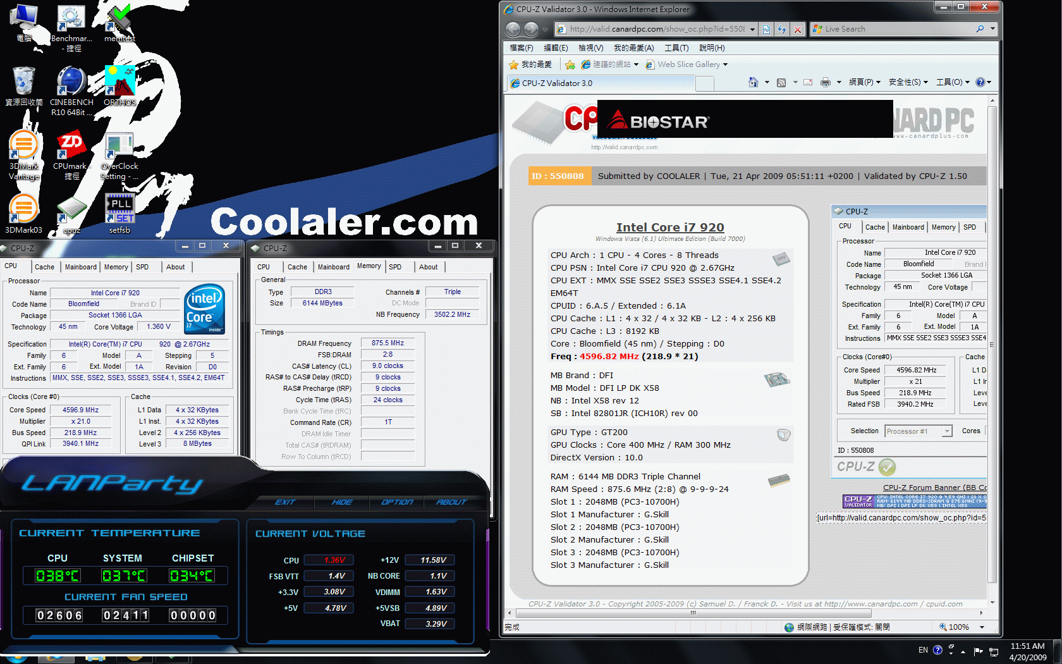Launch the setfsb PLL SET icon
The image size is (1062, 664).
(x=119, y=214)
